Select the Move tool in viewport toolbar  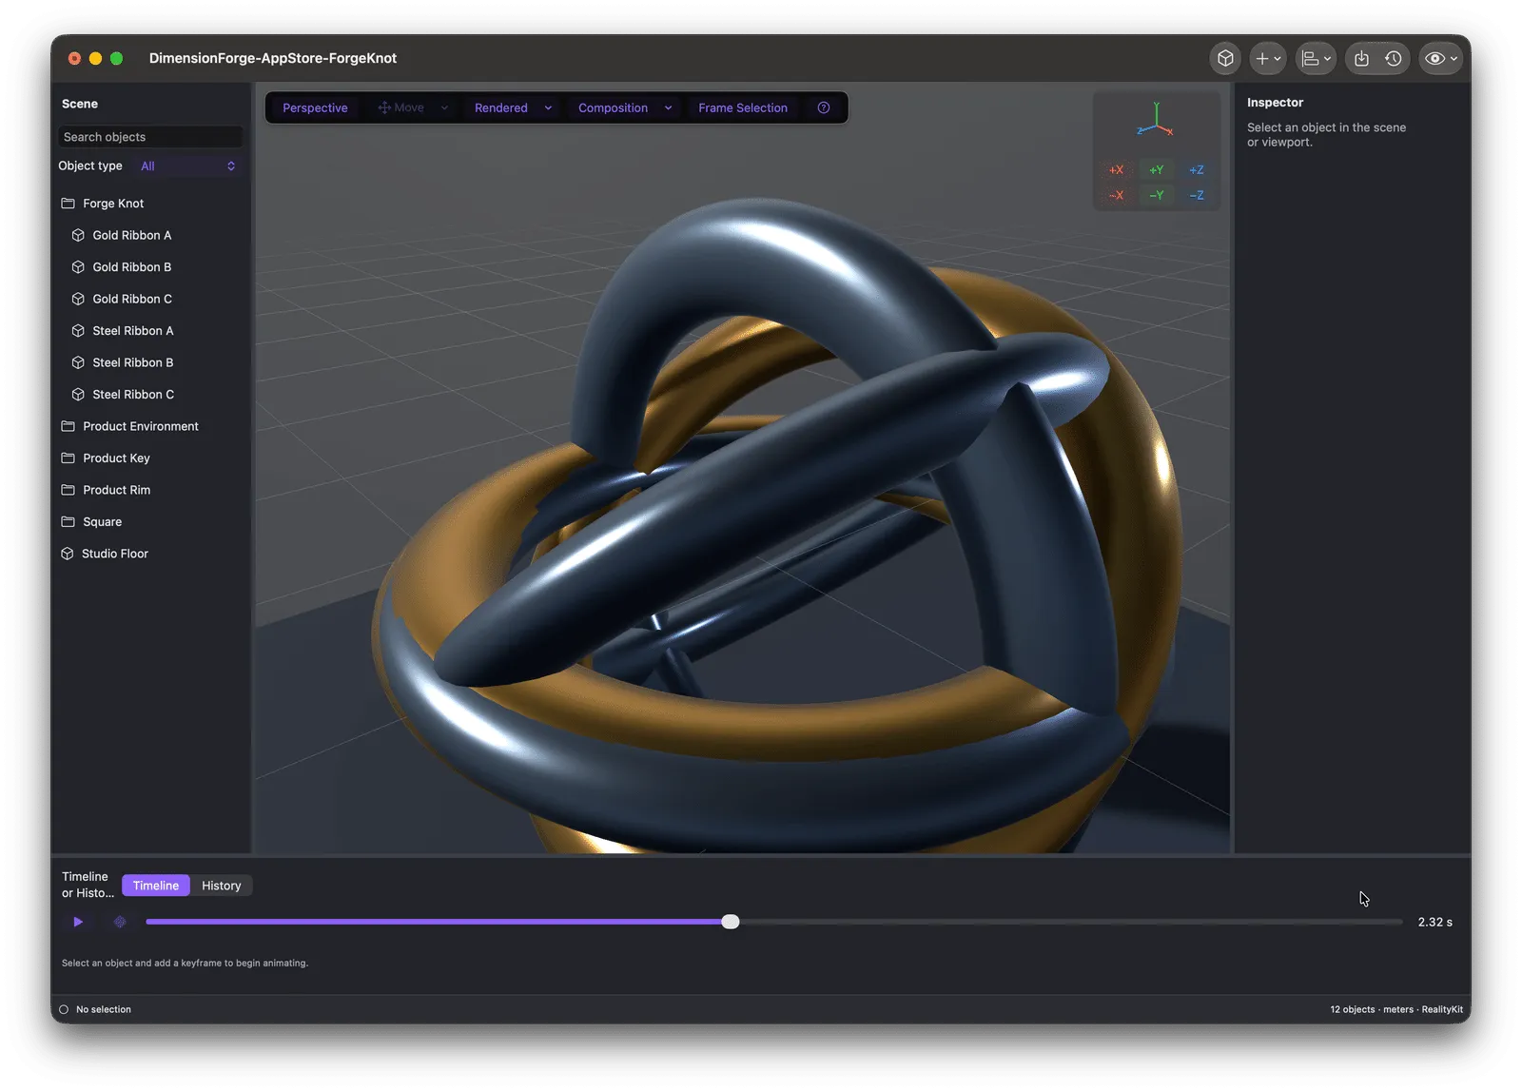pos(401,107)
